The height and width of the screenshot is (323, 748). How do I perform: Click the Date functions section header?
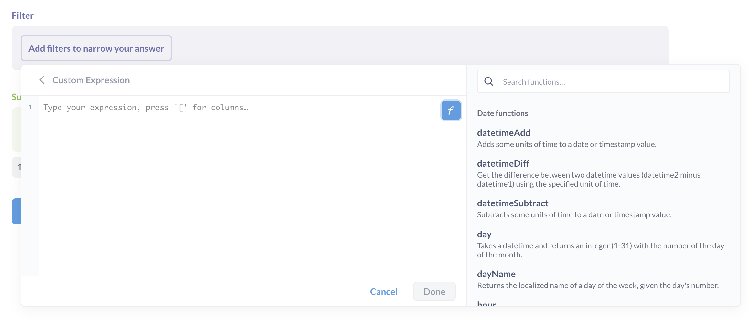502,113
